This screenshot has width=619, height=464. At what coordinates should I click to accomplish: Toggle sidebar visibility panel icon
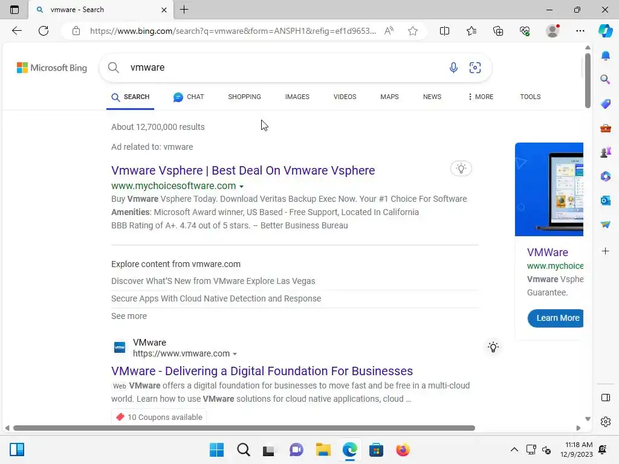[605, 398]
